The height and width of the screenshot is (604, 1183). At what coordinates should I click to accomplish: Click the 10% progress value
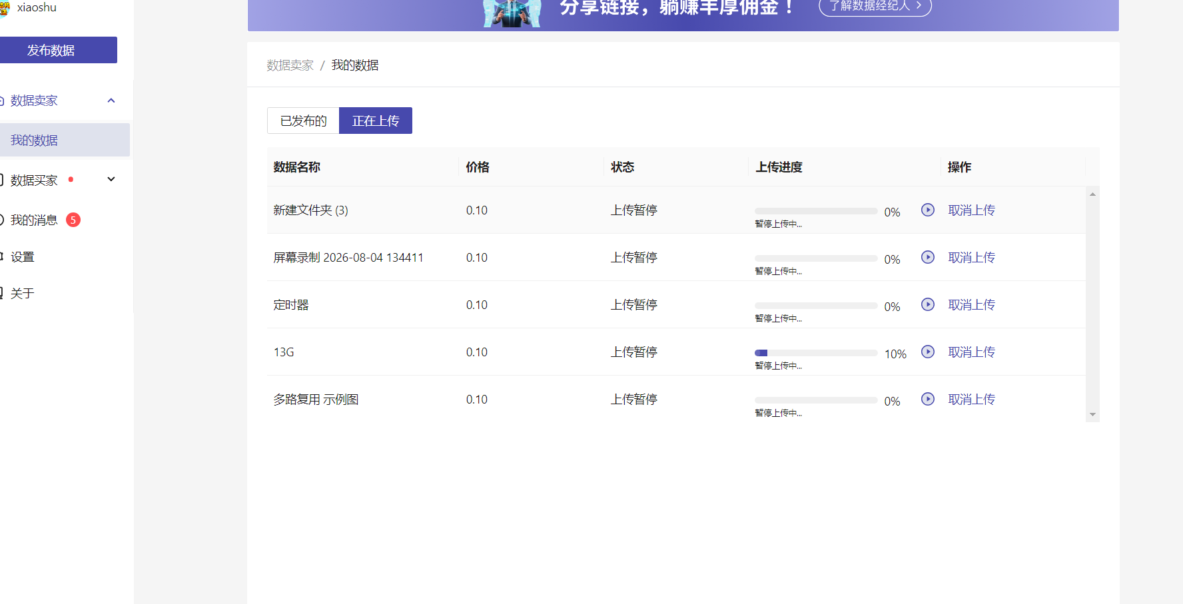[x=895, y=354]
